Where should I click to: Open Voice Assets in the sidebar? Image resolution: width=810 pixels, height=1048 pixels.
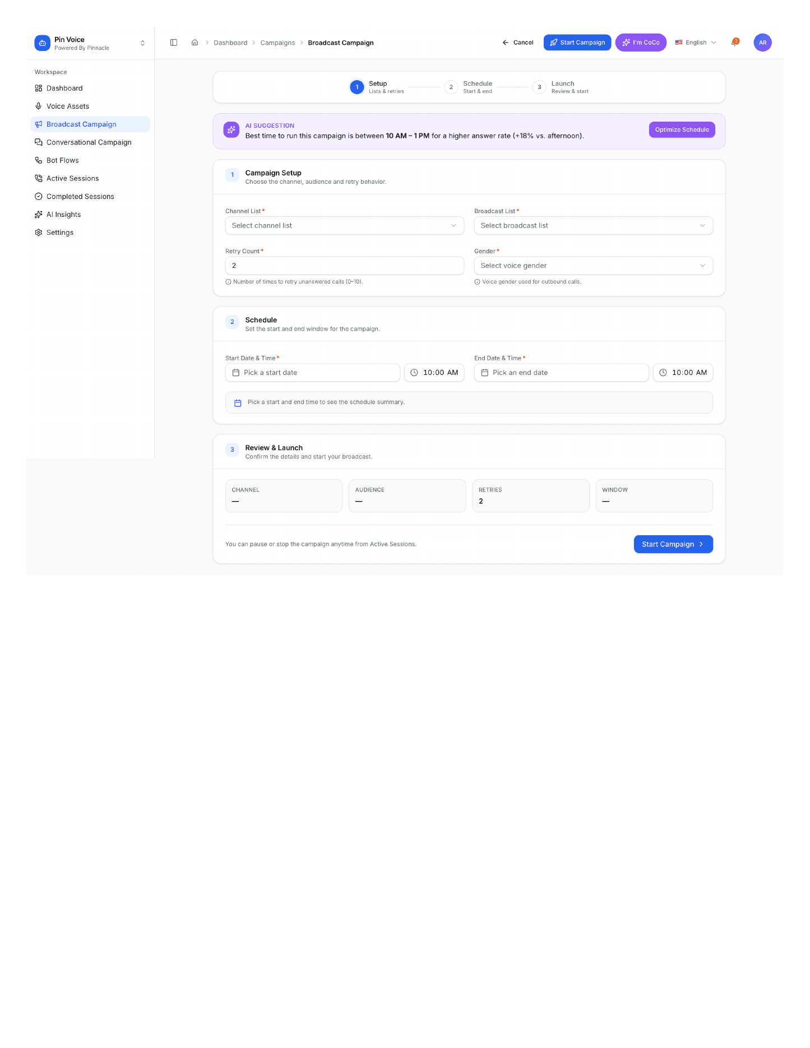pyautogui.click(x=90, y=106)
